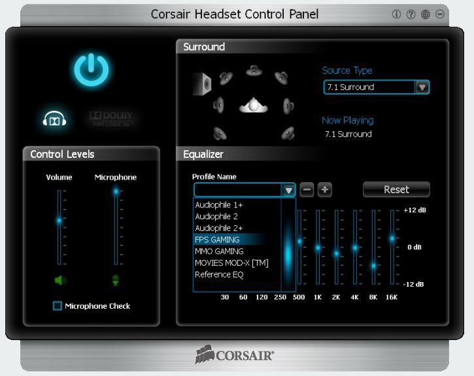Collapse the Profile Name dropdown arrow
The height and width of the screenshot is (376, 474).
(x=289, y=191)
